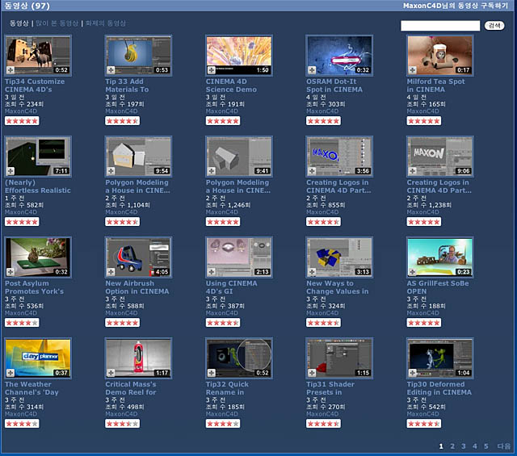The width and height of the screenshot is (517, 456).
Task: Click star rating under Post Asylum video
Action: 22,323
